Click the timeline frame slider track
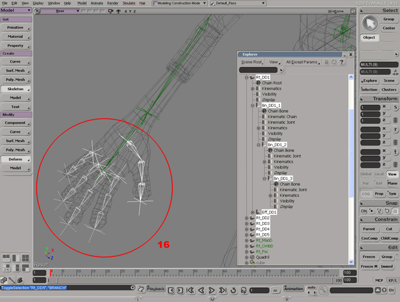This screenshot has width=400, height=302. tap(179, 273)
